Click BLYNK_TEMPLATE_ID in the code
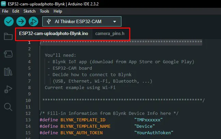The width and height of the screenshot is (221, 139). (x=83, y=120)
